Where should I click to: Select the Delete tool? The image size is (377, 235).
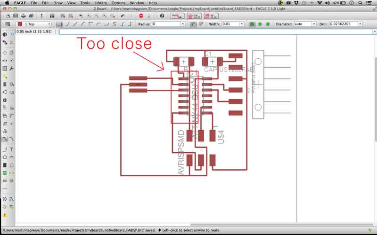tap(5, 84)
